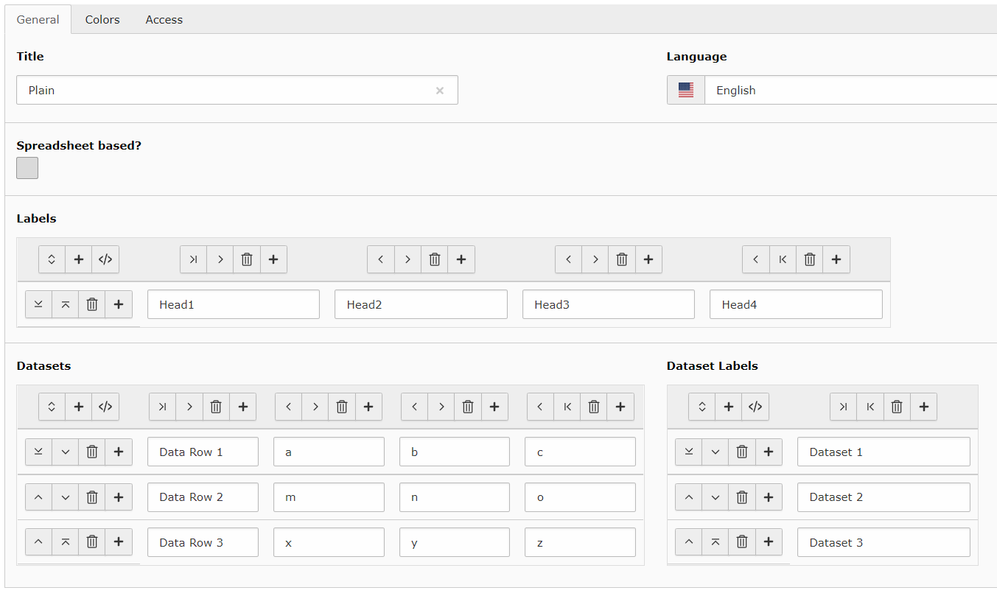Add a new column after Head4
The width and height of the screenshot is (997, 596).
(836, 259)
